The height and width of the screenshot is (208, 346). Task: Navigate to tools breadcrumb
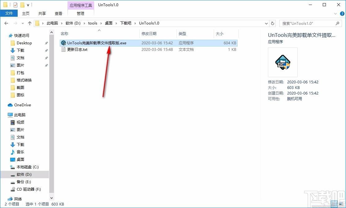coord(93,23)
